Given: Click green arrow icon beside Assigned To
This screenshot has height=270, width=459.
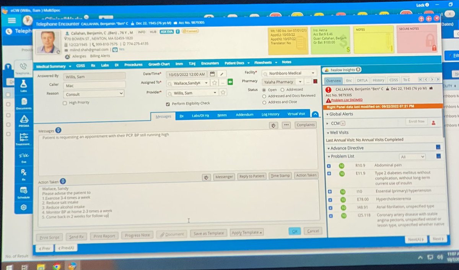Looking at the screenshot, I should tap(230, 82).
